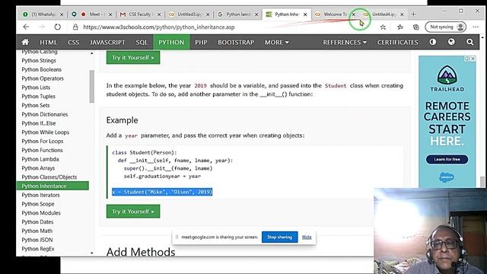Stop sharing the screen
Image resolution: width=487 pixels, height=274 pixels.
point(279,237)
